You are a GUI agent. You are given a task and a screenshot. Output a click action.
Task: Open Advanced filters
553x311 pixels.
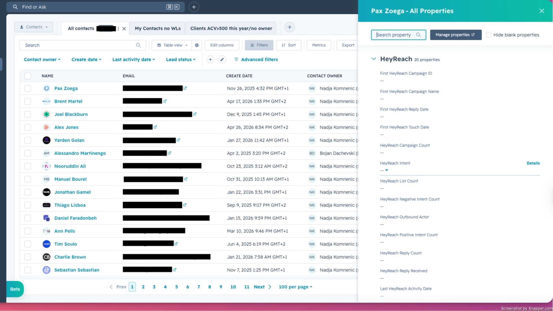(256, 60)
